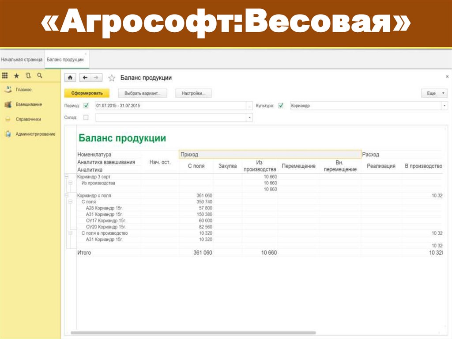452x339 pixels.
Task: Open the Справочники menu section
Action: click(28, 119)
